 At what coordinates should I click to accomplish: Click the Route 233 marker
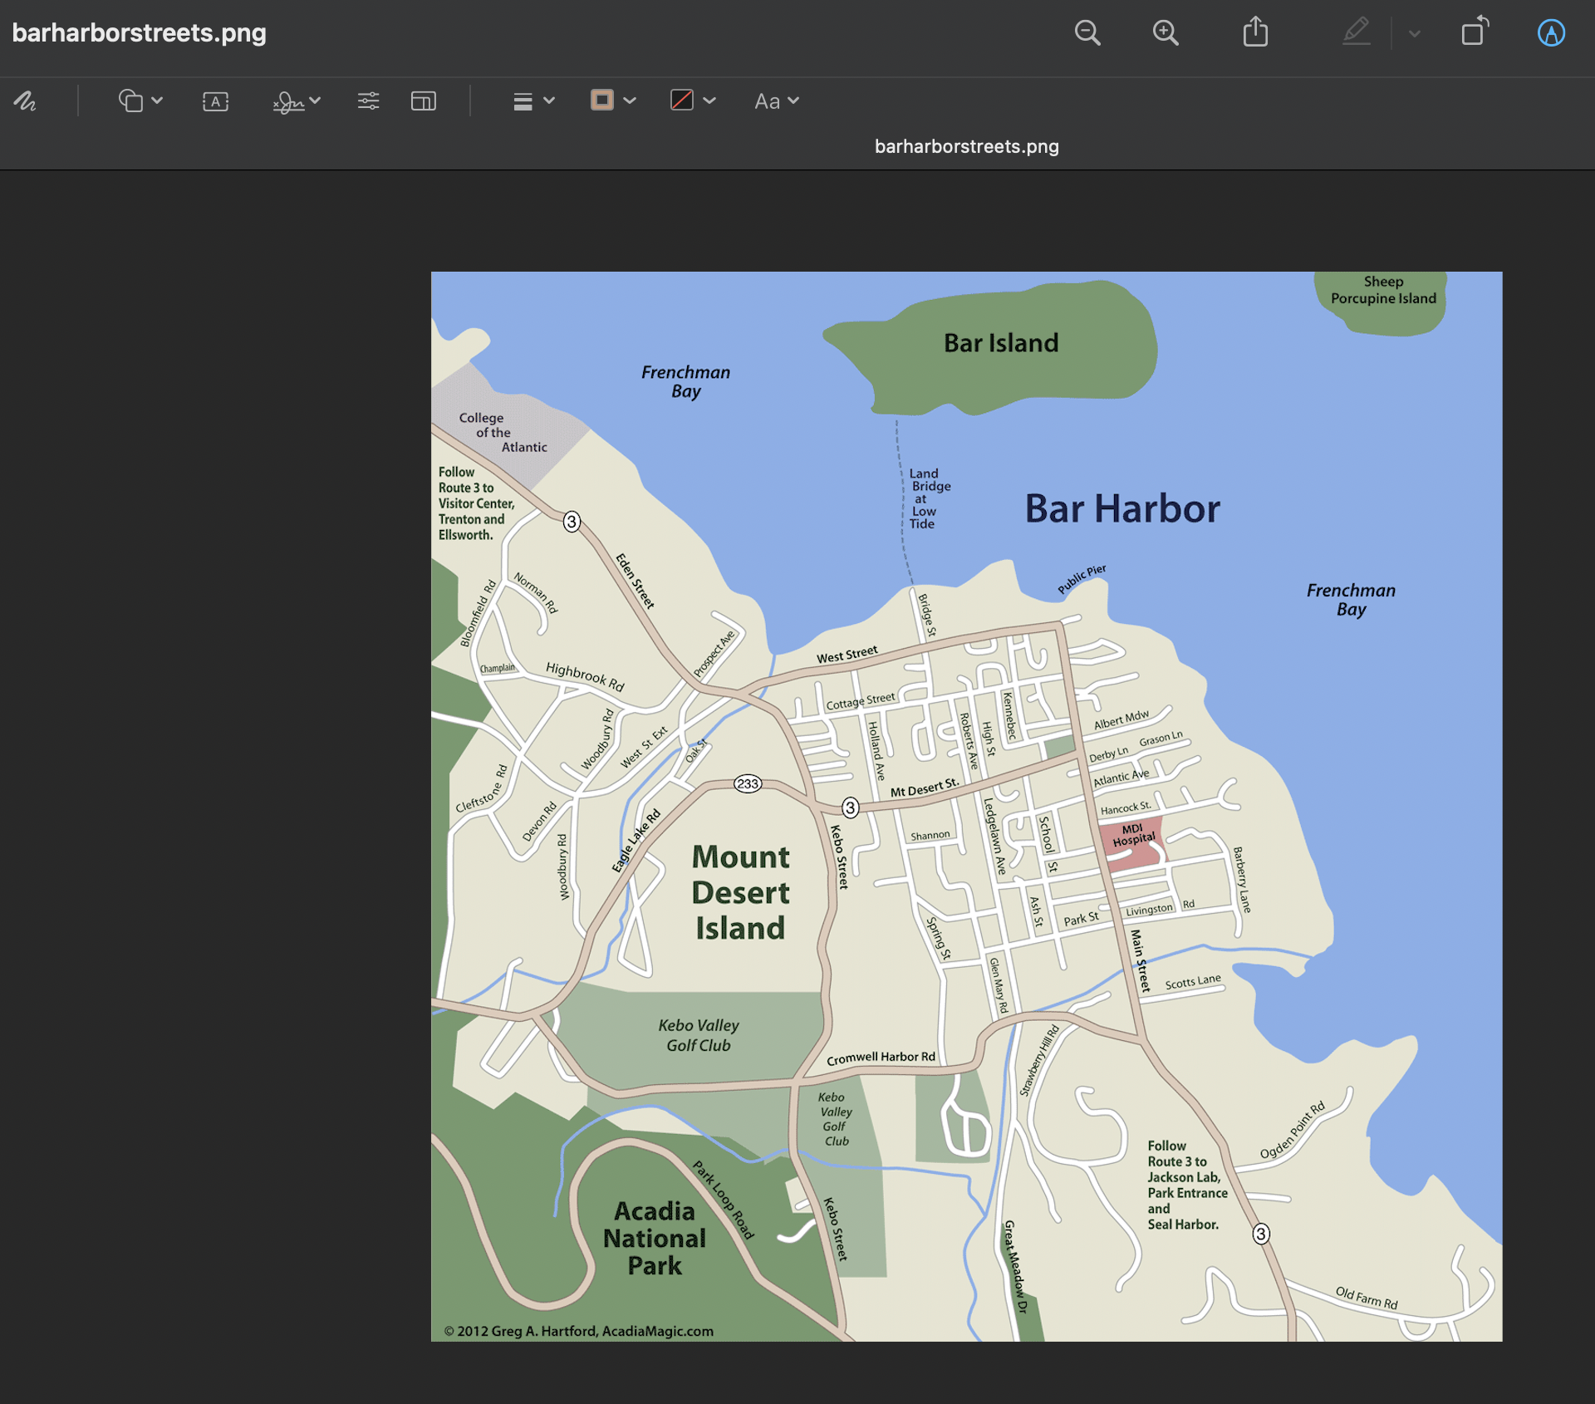coord(748,784)
